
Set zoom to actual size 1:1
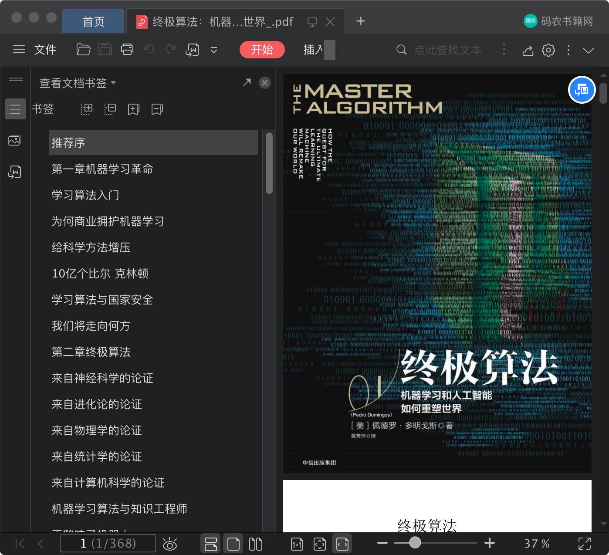click(x=297, y=544)
